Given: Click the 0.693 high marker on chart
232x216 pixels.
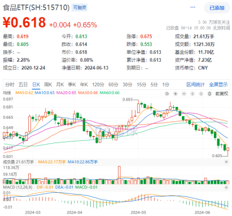Looking at the screenshot, I should coord(128,100).
